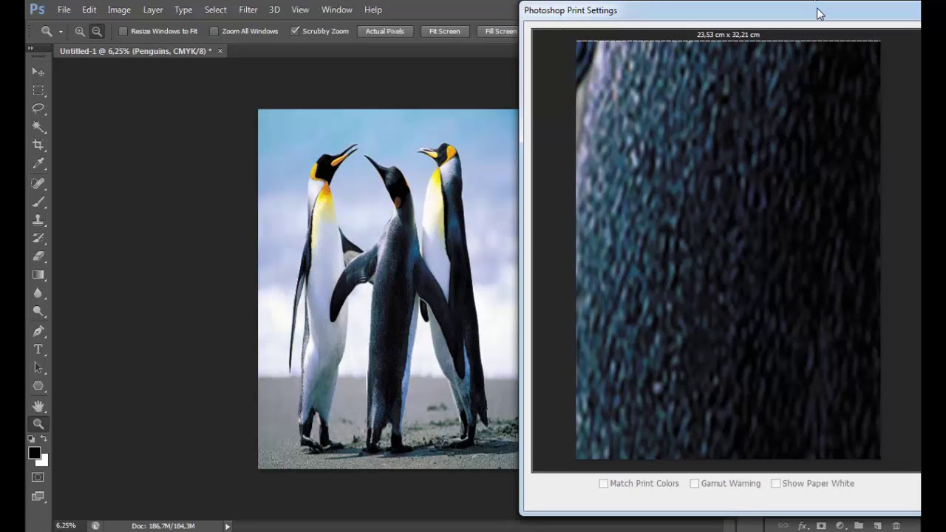Select the Lasso tool

[38, 109]
